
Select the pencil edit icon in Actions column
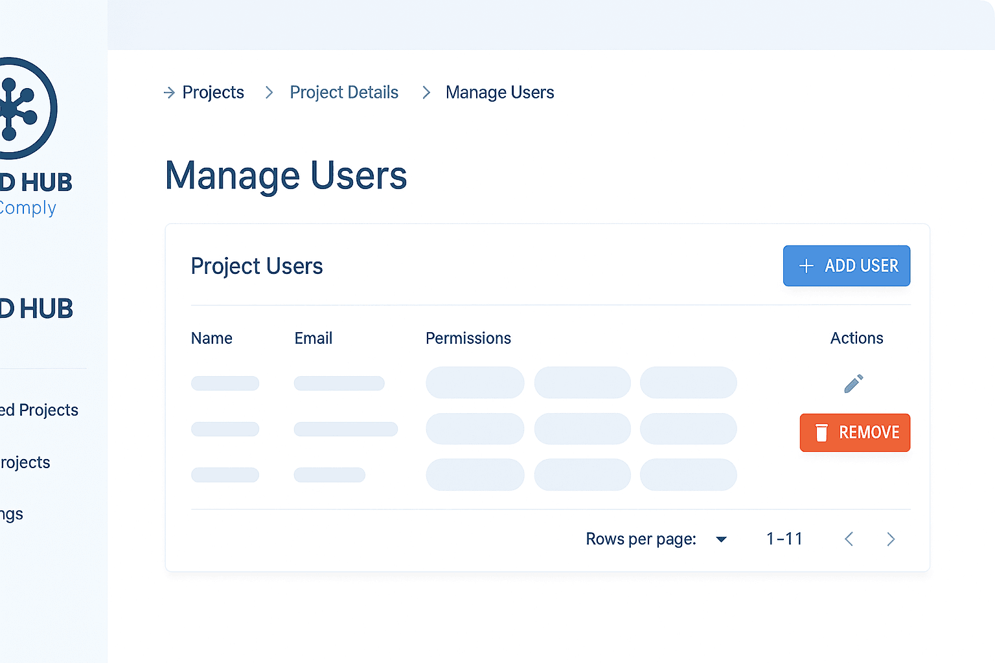[x=854, y=383]
